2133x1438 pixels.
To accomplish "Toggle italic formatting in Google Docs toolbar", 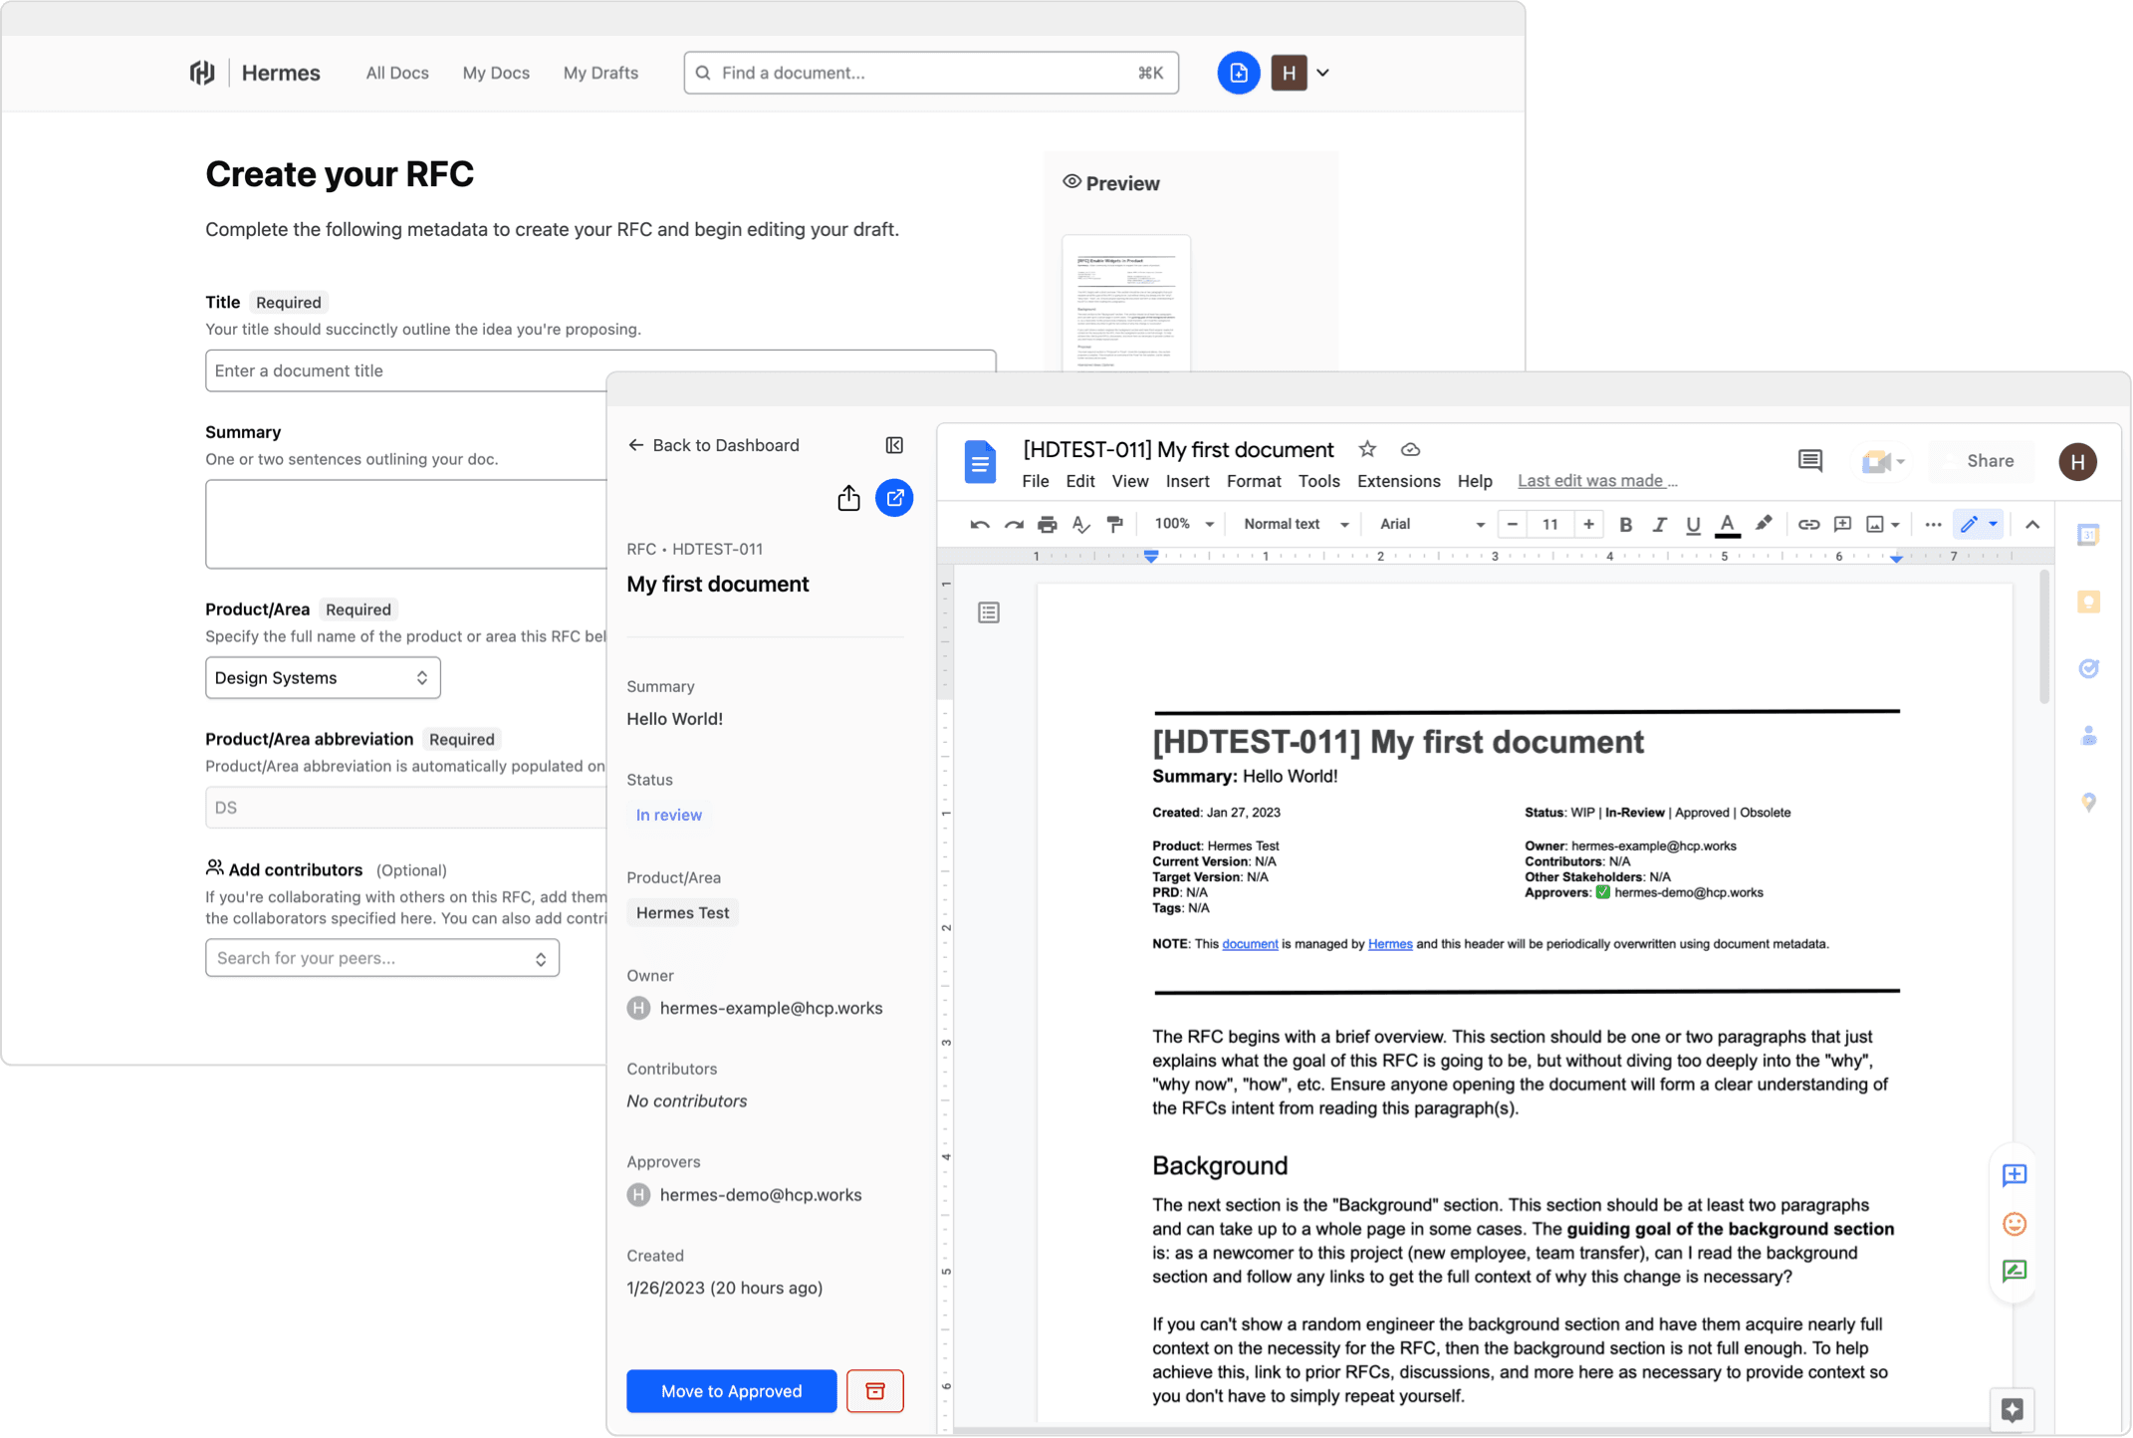I will point(1660,525).
